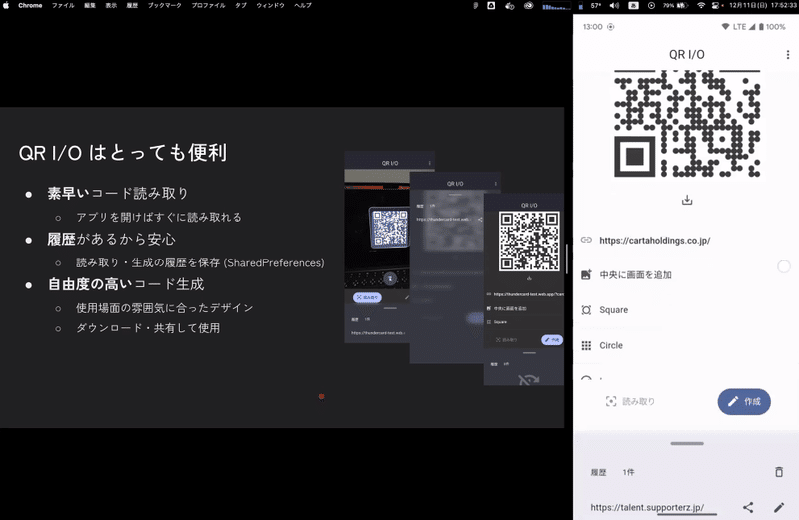Click the slide's vertical scrollbar thumb
The width and height of the screenshot is (799, 520).
click(x=567, y=259)
